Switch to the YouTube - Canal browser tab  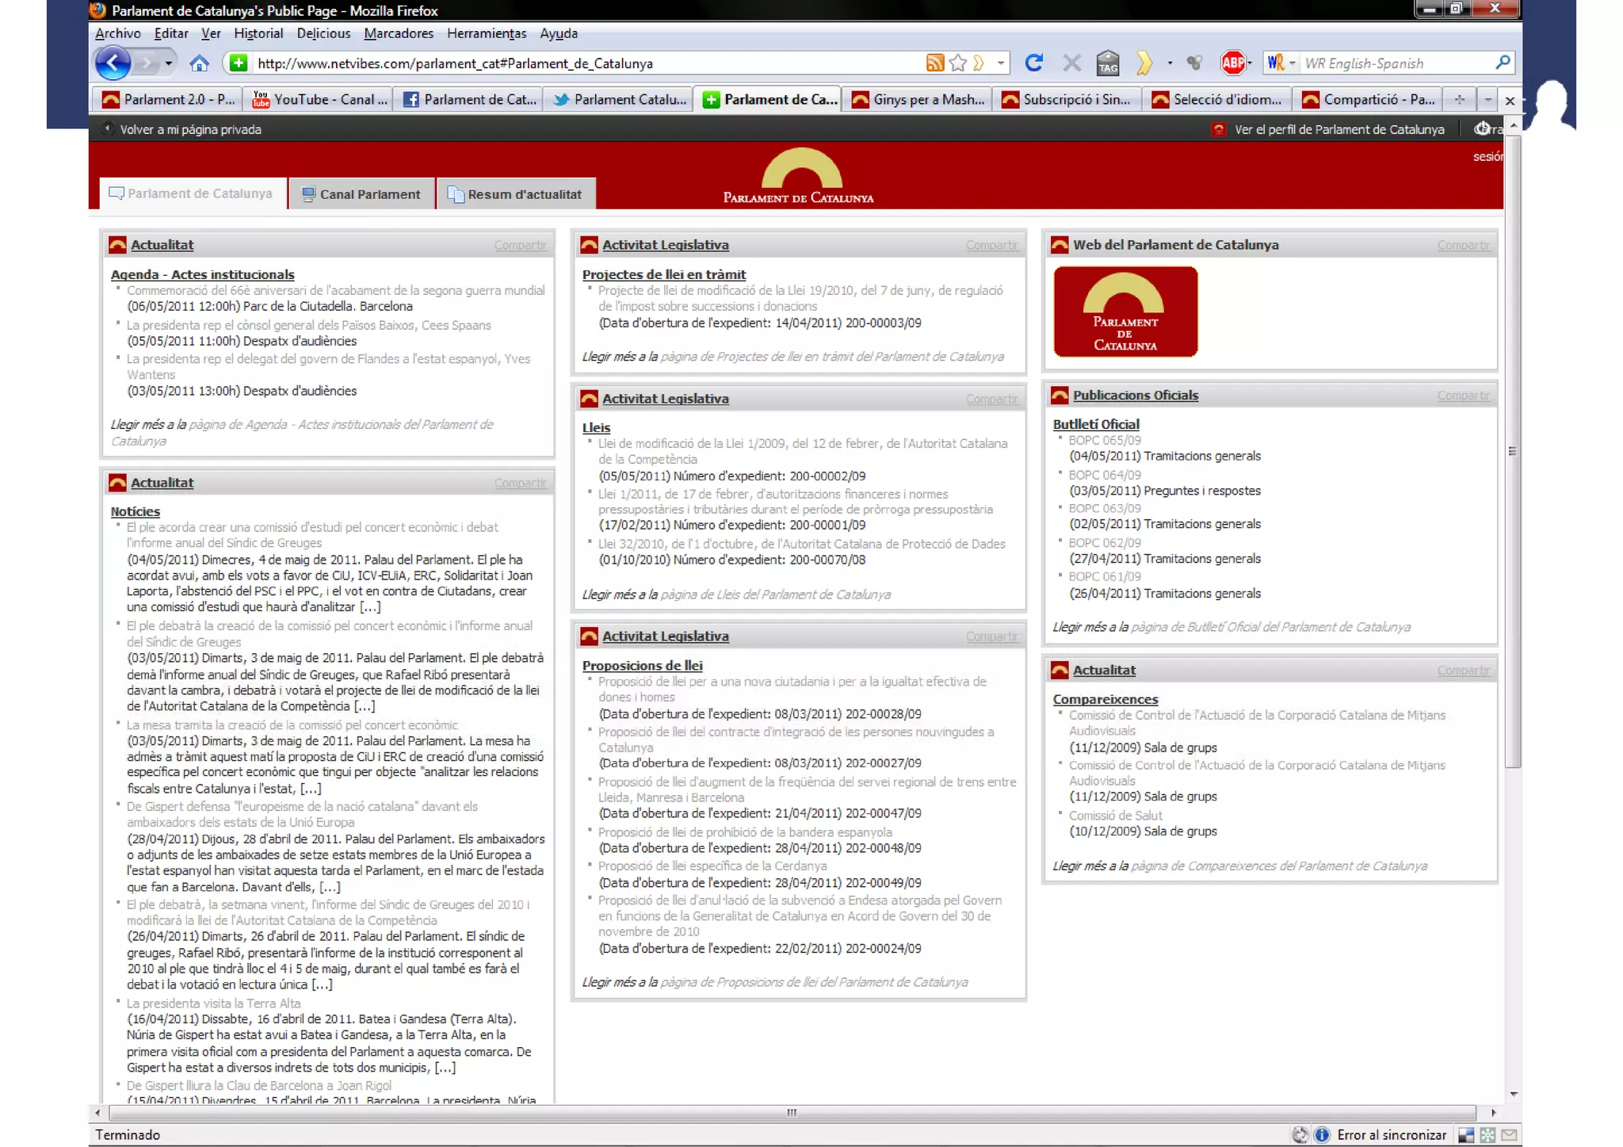[319, 100]
